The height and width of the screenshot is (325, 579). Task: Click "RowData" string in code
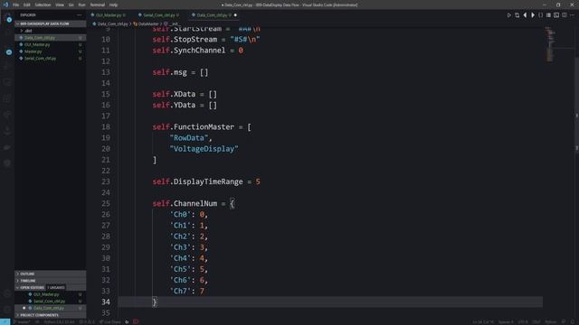(x=189, y=138)
